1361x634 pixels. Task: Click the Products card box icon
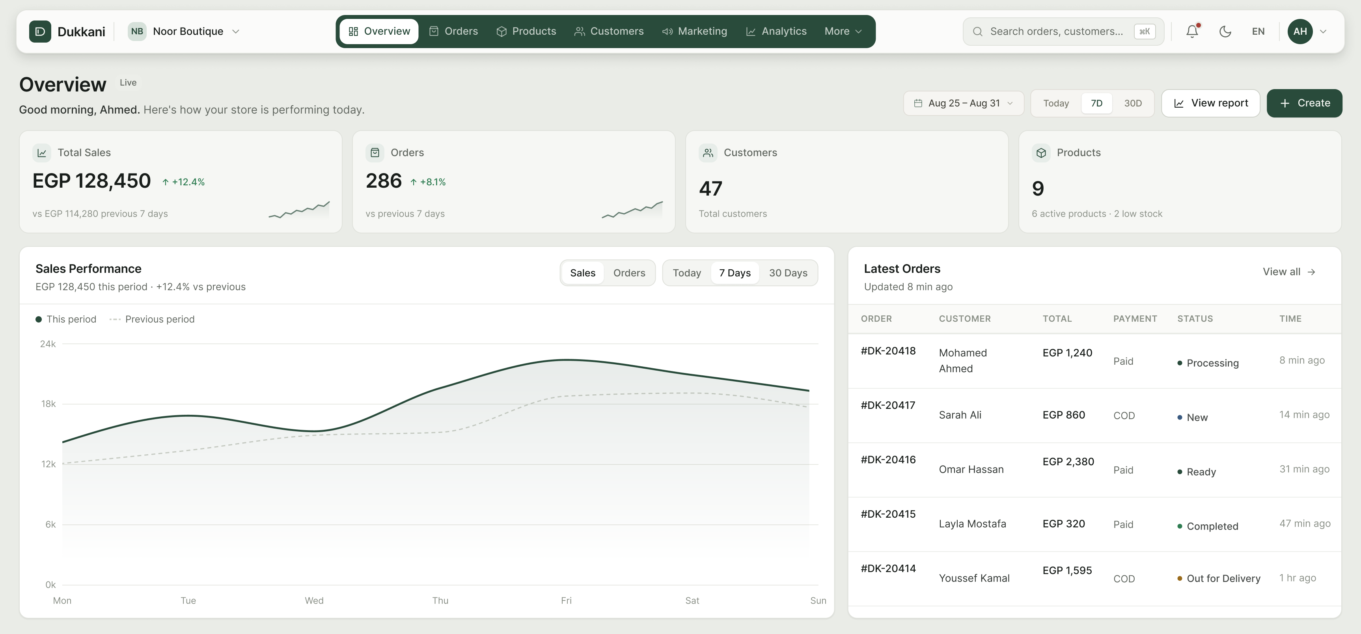[1041, 153]
